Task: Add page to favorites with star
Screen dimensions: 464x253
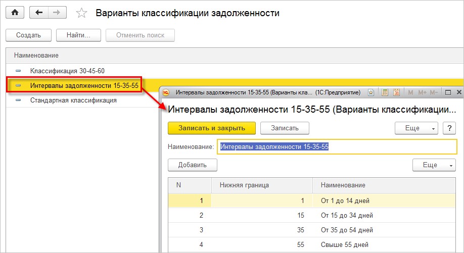Action: 81,13
